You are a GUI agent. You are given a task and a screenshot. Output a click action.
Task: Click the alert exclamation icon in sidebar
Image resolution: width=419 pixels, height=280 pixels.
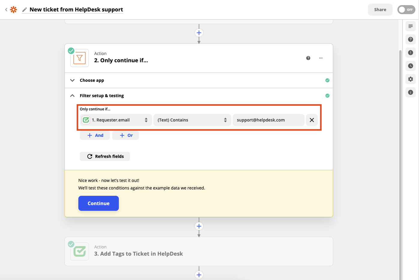tap(410, 53)
